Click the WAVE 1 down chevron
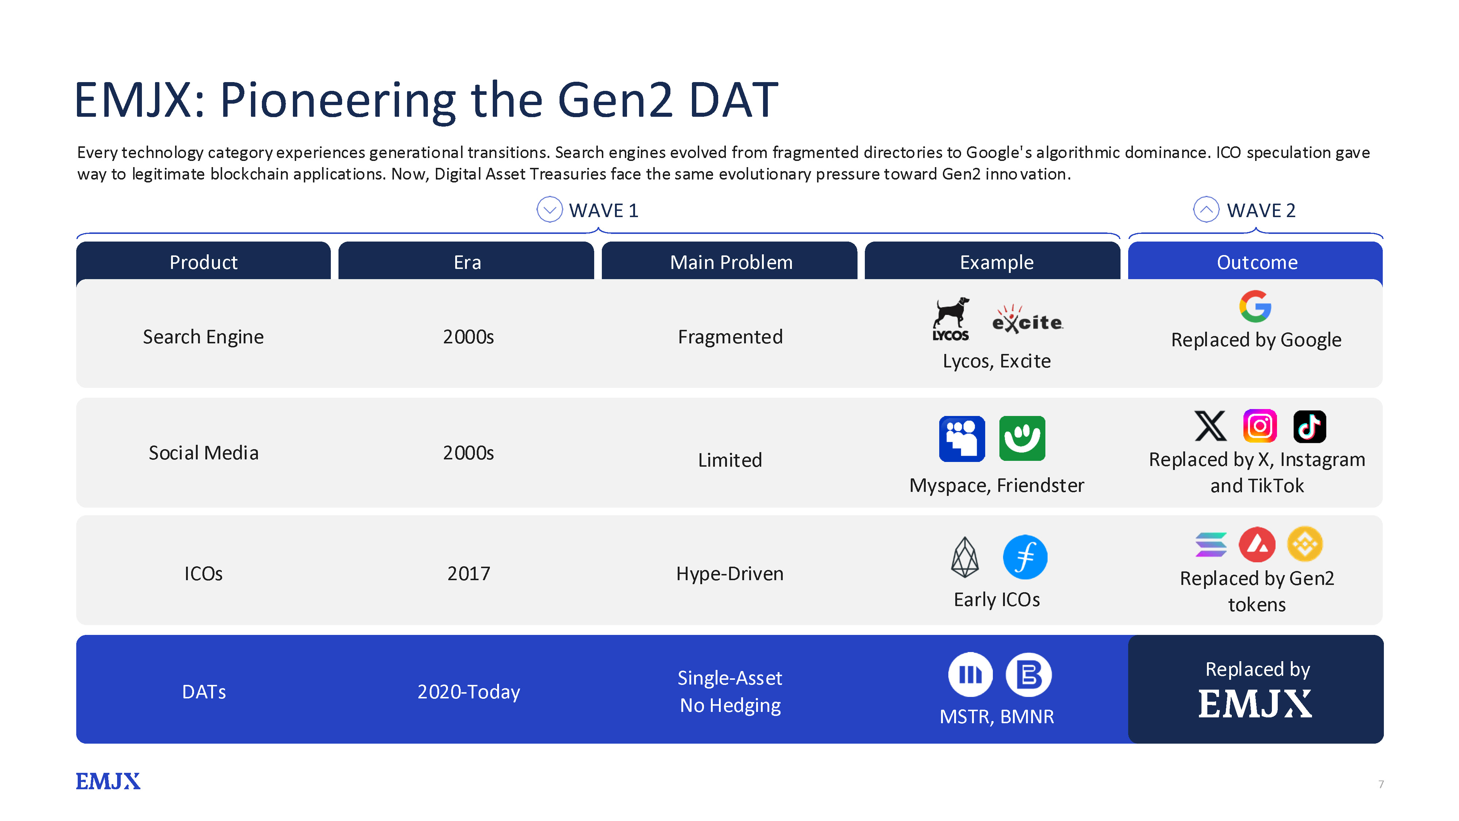This screenshot has width=1459, height=821. [549, 210]
